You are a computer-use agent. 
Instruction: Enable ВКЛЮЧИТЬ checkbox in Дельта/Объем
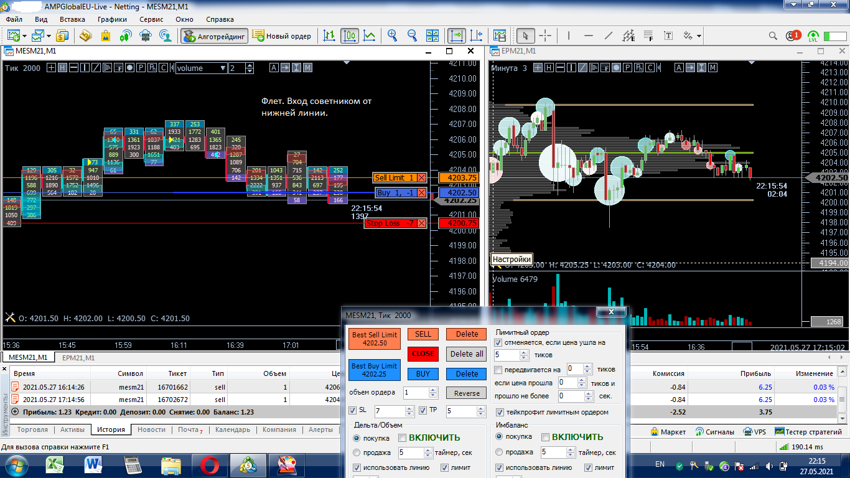click(402, 438)
